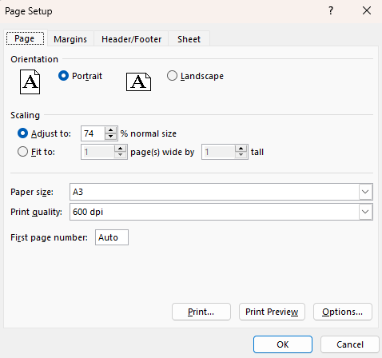This screenshot has height=358, width=382.
Task: Open the Paper size dropdown
Action: [365, 192]
